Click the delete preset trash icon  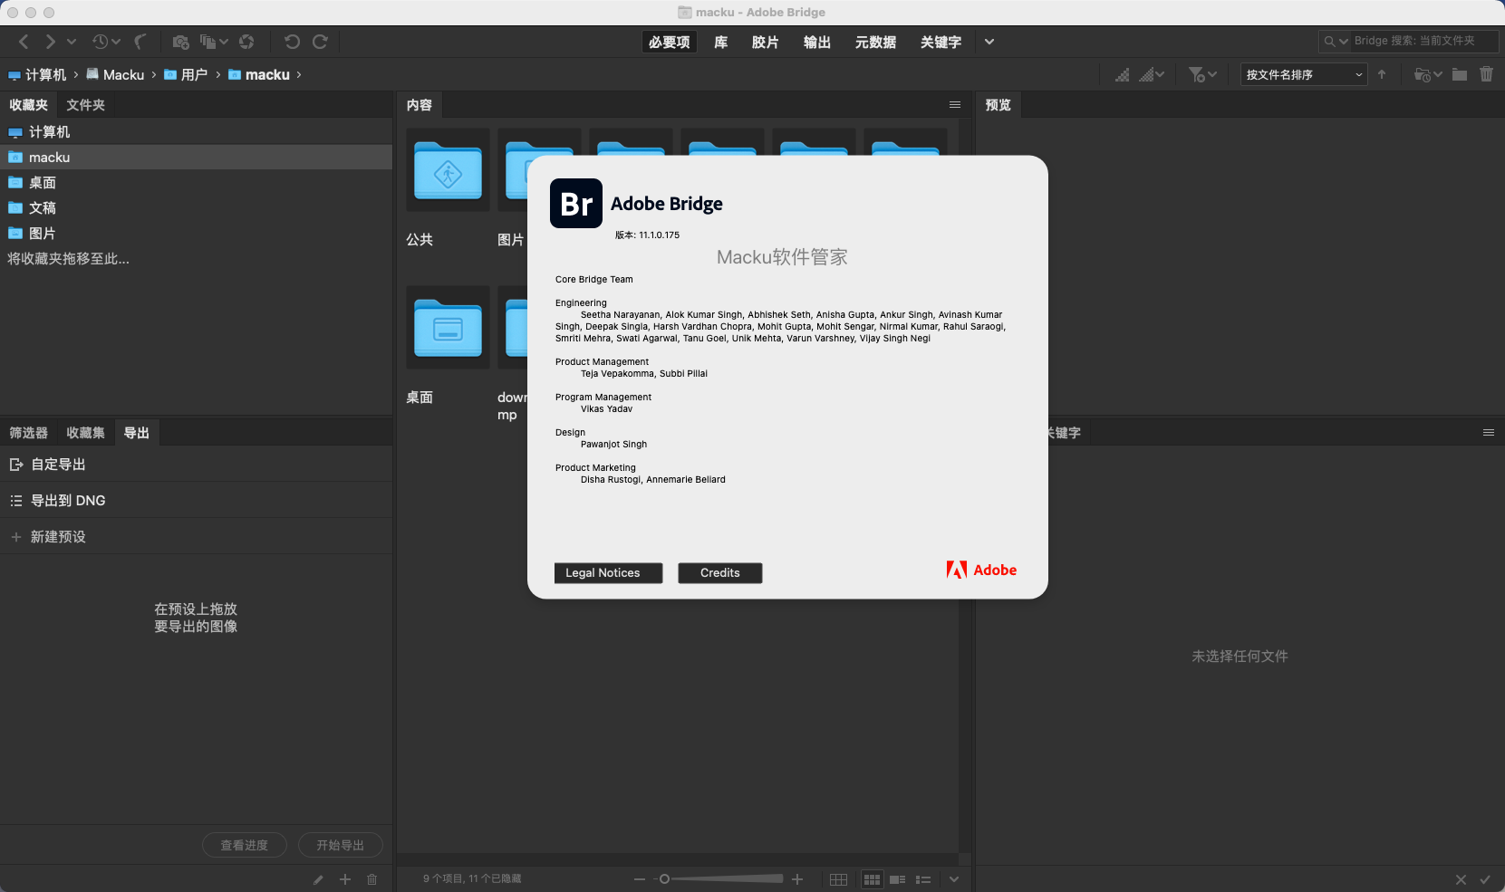371,879
